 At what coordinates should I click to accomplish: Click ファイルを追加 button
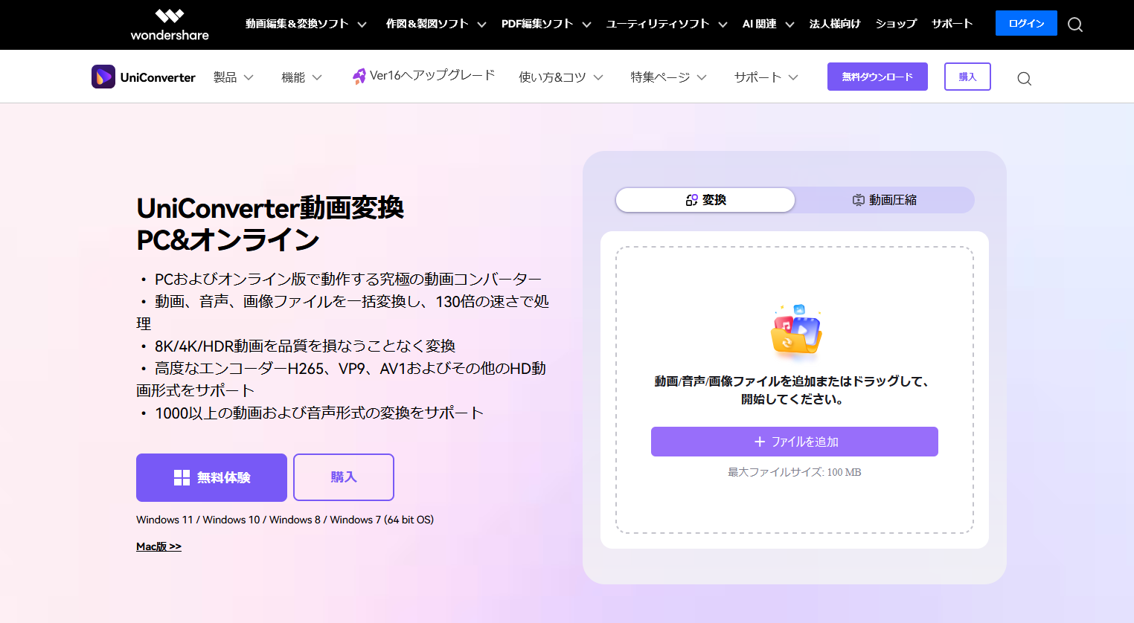(795, 442)
